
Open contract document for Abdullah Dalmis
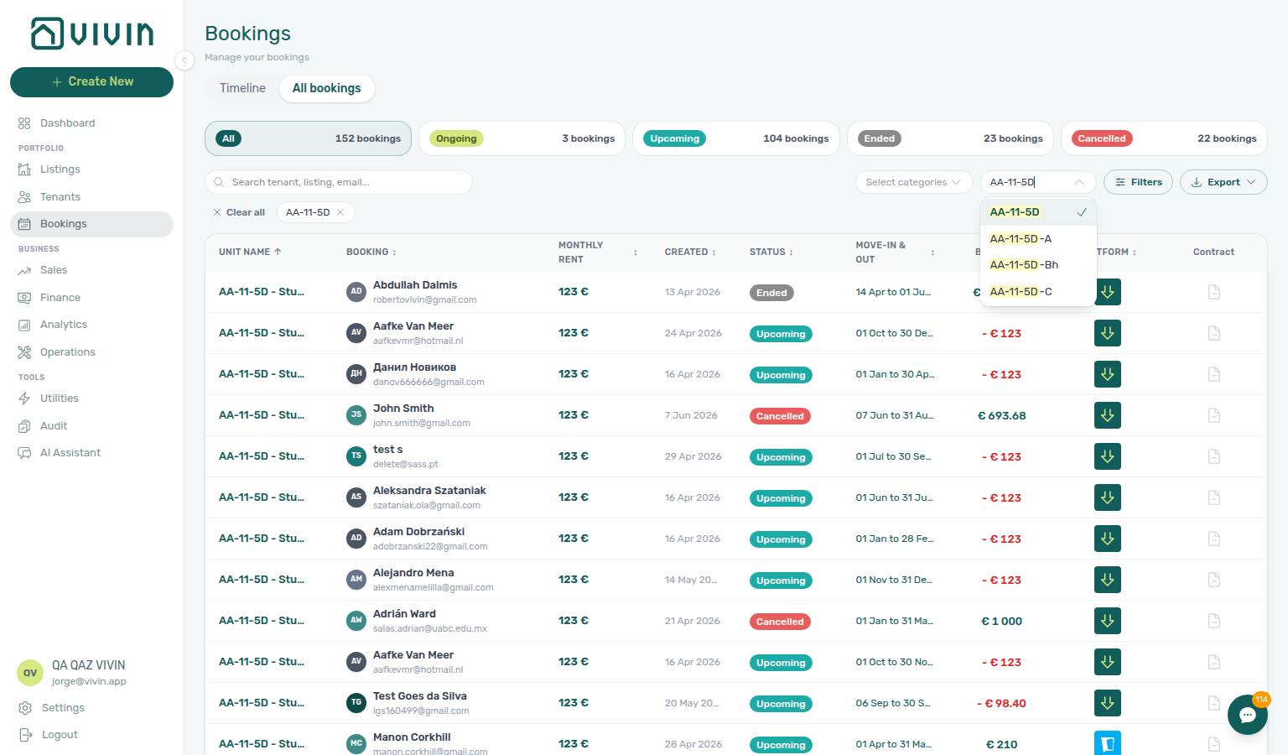(x=1213, y=292)
